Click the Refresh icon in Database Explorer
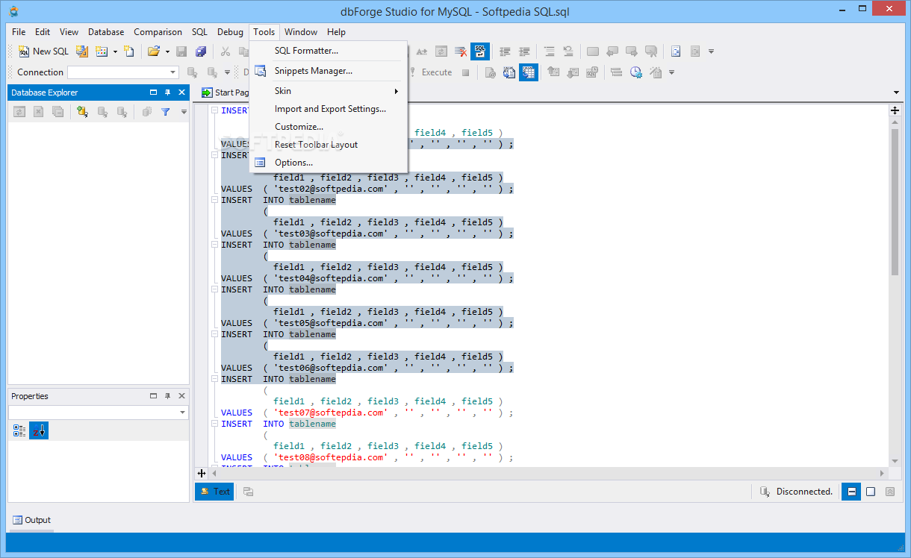 [19, 112]
